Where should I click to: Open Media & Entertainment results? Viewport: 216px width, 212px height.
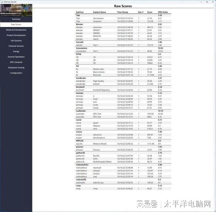tap(16, 30)
